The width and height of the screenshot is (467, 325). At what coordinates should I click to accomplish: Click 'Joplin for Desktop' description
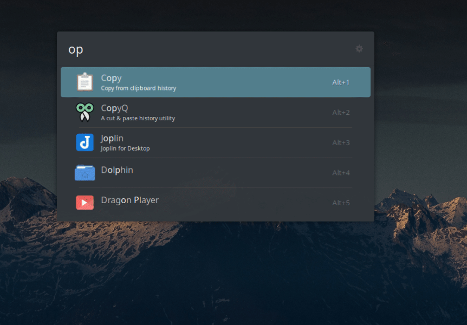tap(125, 148)
